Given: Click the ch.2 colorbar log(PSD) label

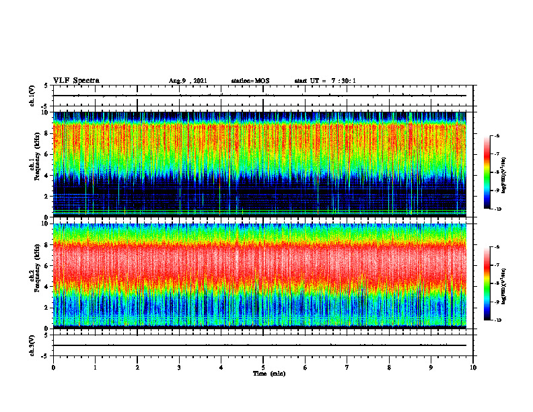Looking at the screenshot, I should point(504,286).
